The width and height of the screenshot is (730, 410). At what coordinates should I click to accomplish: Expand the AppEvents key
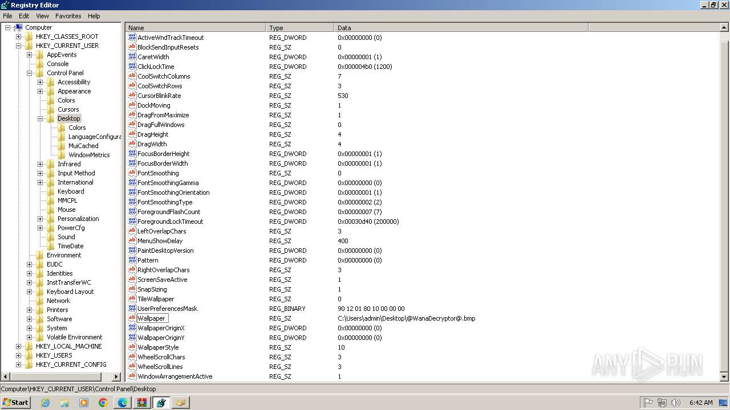tap(29, 55)
